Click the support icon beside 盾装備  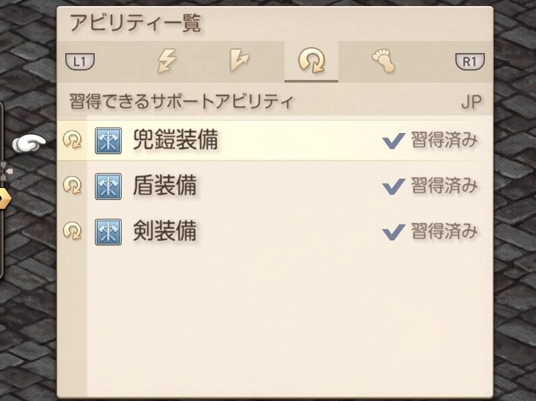[72, 186]
